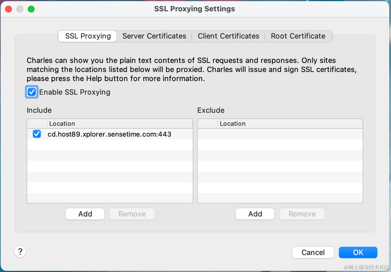Open the Server Certificates tab
The width and height of the screenshot is (391, 272).
click(x=154, y=36)
